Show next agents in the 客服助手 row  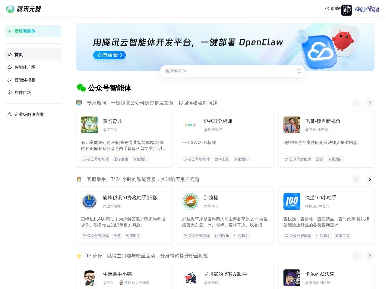(x=370, y=179)
